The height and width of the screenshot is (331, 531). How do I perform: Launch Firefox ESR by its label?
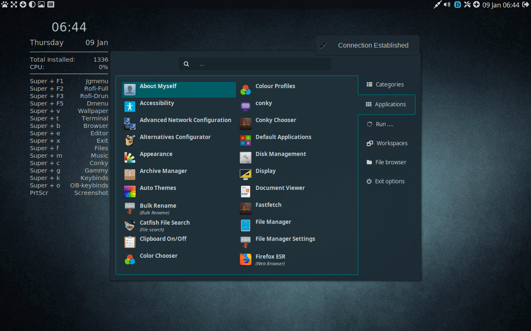pyautogui.click(x=270, y=257)
